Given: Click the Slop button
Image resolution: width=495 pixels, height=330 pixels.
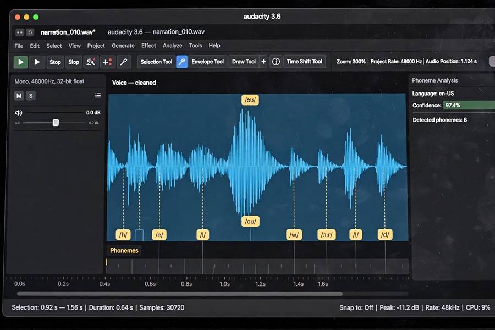Looking at the screenshot, I should (74, 62).
